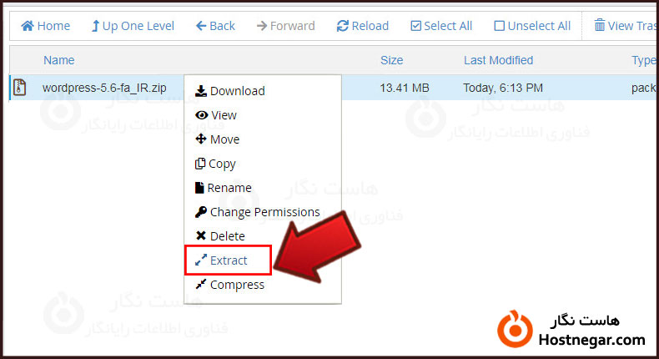Choose Delete from the context menu
Screen dimensions: 659x359
[220, 236]
